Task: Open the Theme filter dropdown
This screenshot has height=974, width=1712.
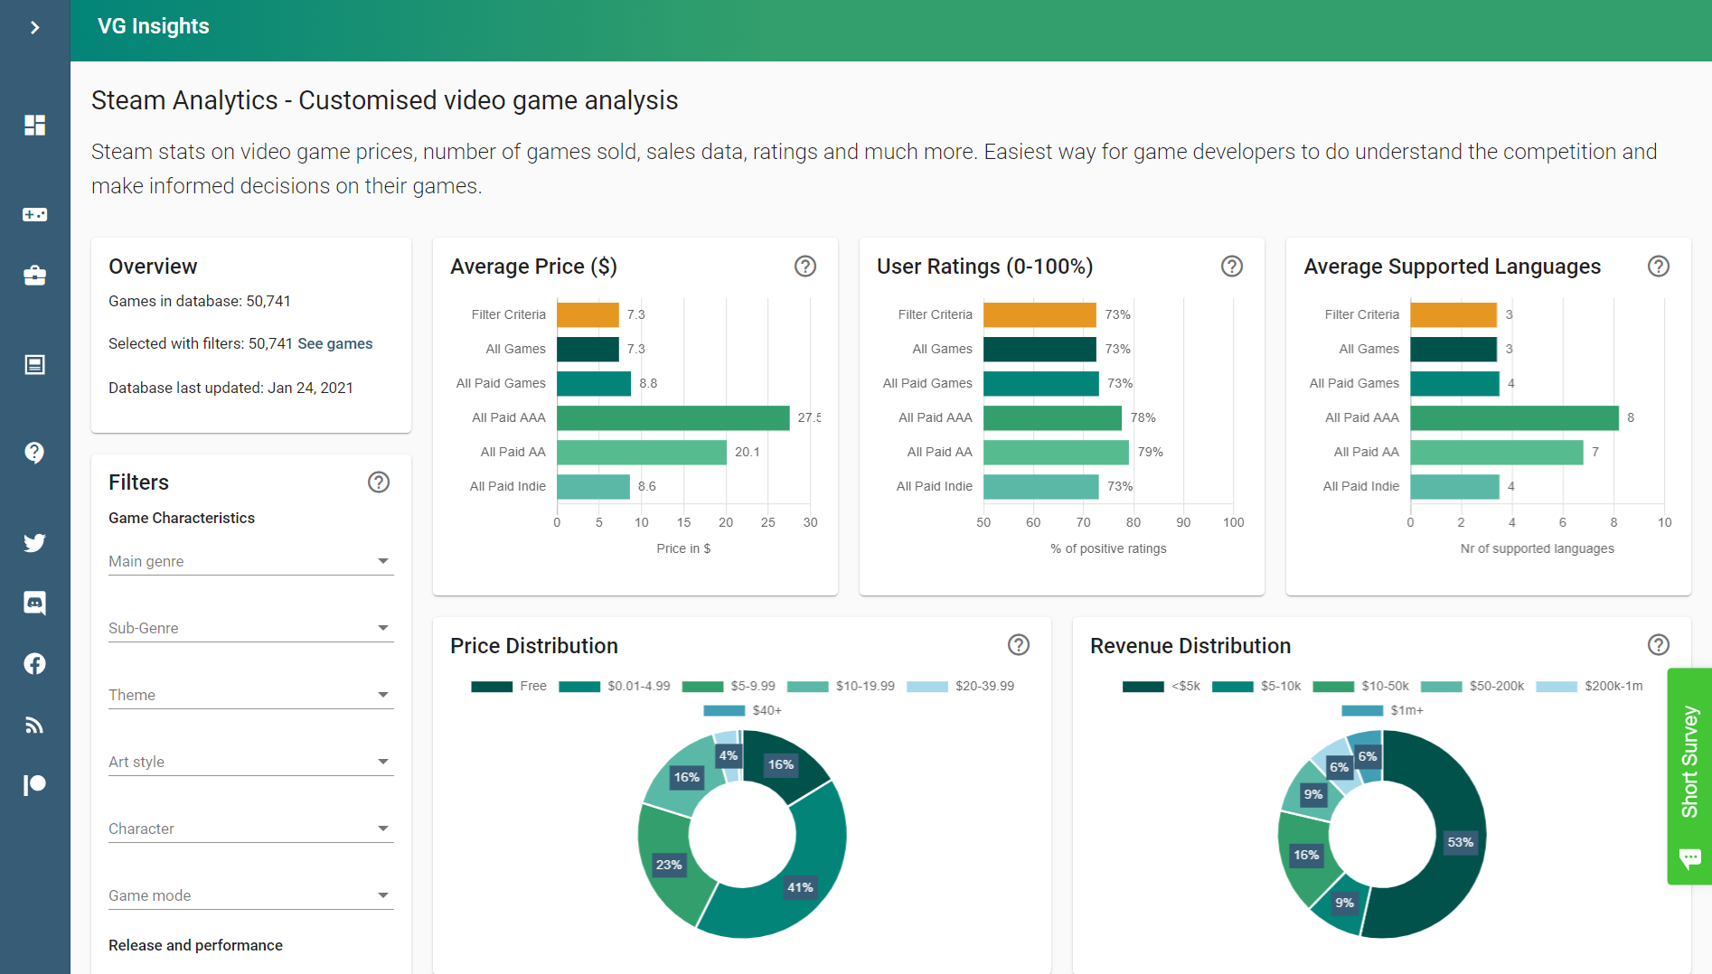Action: [x=383, y=694]
